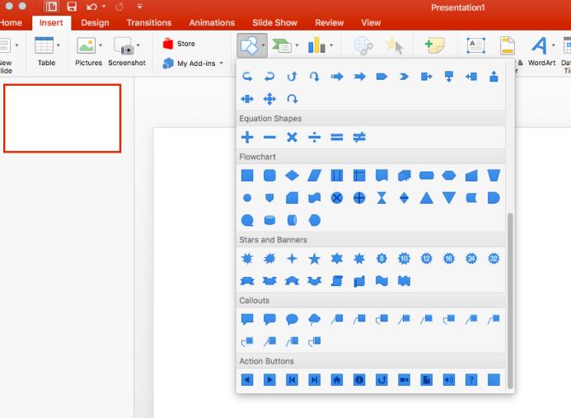Insert the Flowchart Document shape
571x418 pixels.
(381, 176)
